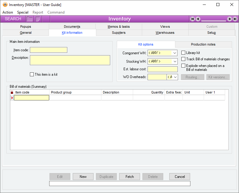Open the WO Overheads type dropdown

[x=175, y=77]
